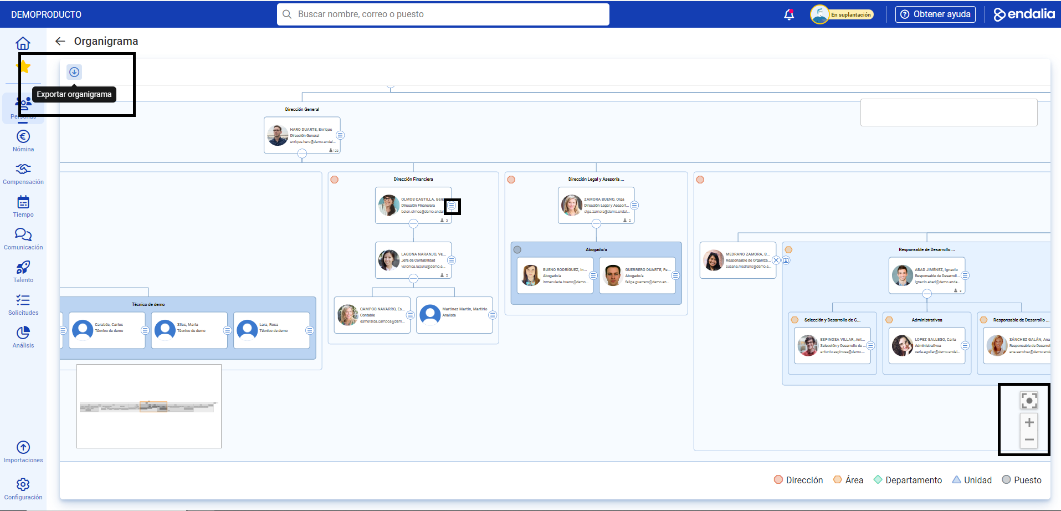Screen dimensions: 1061x511
Task: Collapse subordinates under OLMOS CASTILLA
Action: pos(413,224)
